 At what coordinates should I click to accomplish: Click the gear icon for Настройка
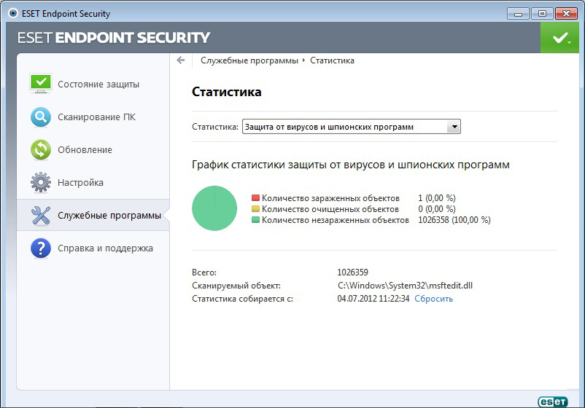40,182
